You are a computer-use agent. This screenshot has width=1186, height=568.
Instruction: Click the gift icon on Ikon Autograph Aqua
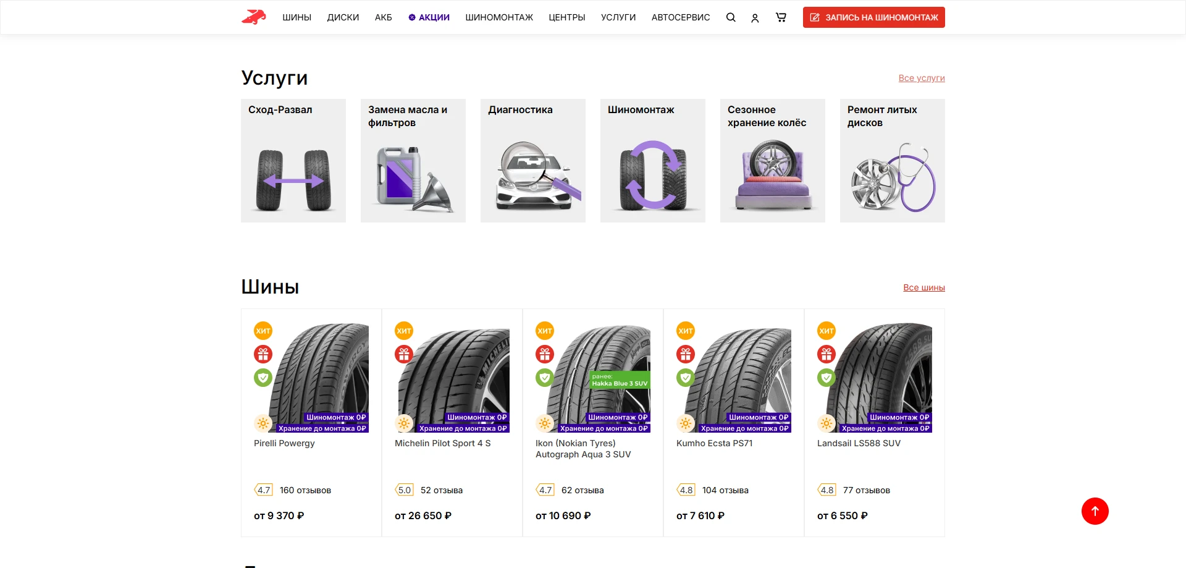pyautogui.click(x=545, y=354)
